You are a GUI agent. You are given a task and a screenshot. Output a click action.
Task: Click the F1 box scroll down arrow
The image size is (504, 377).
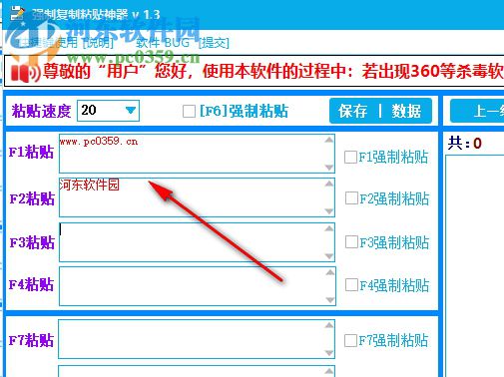coord(329,168)
